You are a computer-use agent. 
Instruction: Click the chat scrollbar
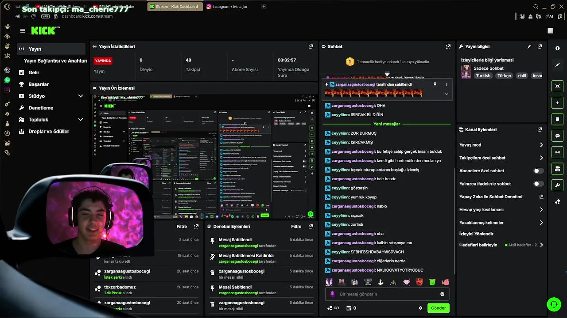pyautogui.click(x=455, y=221)
